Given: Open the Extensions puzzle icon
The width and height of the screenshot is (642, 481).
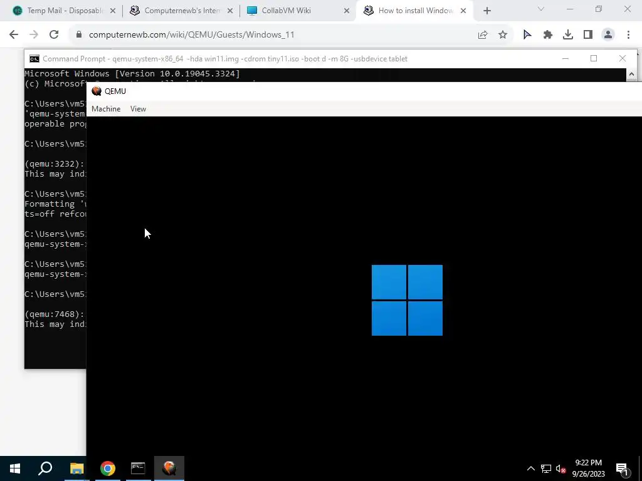Looking at the screenshot, I should tap(548, 35).
